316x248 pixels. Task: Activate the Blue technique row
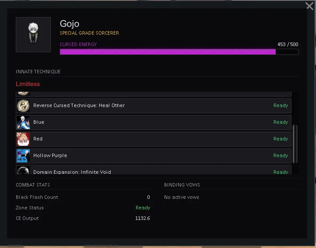154,122
